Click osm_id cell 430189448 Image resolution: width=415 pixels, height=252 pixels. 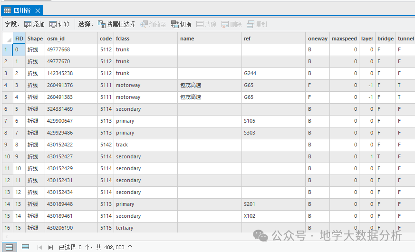click(71, 204)
